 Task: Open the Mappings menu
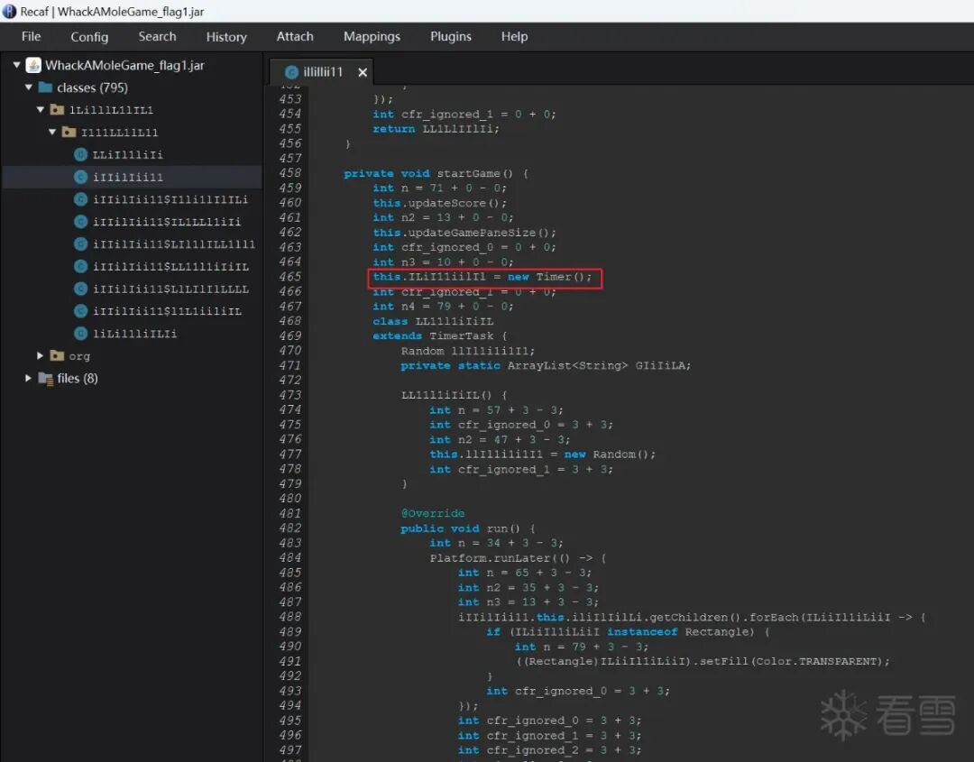[372, 37]
